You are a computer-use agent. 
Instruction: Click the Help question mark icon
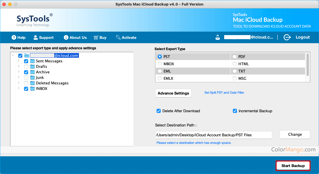tap(14, 37)
